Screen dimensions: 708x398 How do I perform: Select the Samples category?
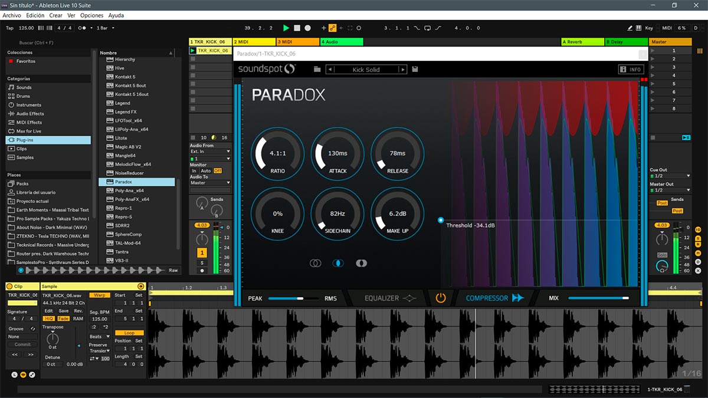click(x=25, y=157)
